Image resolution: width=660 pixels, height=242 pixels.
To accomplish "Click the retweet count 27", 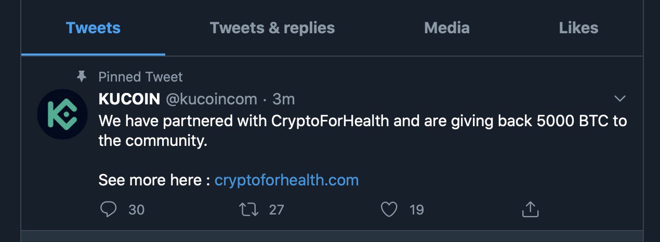I will [x=276, y=210].
